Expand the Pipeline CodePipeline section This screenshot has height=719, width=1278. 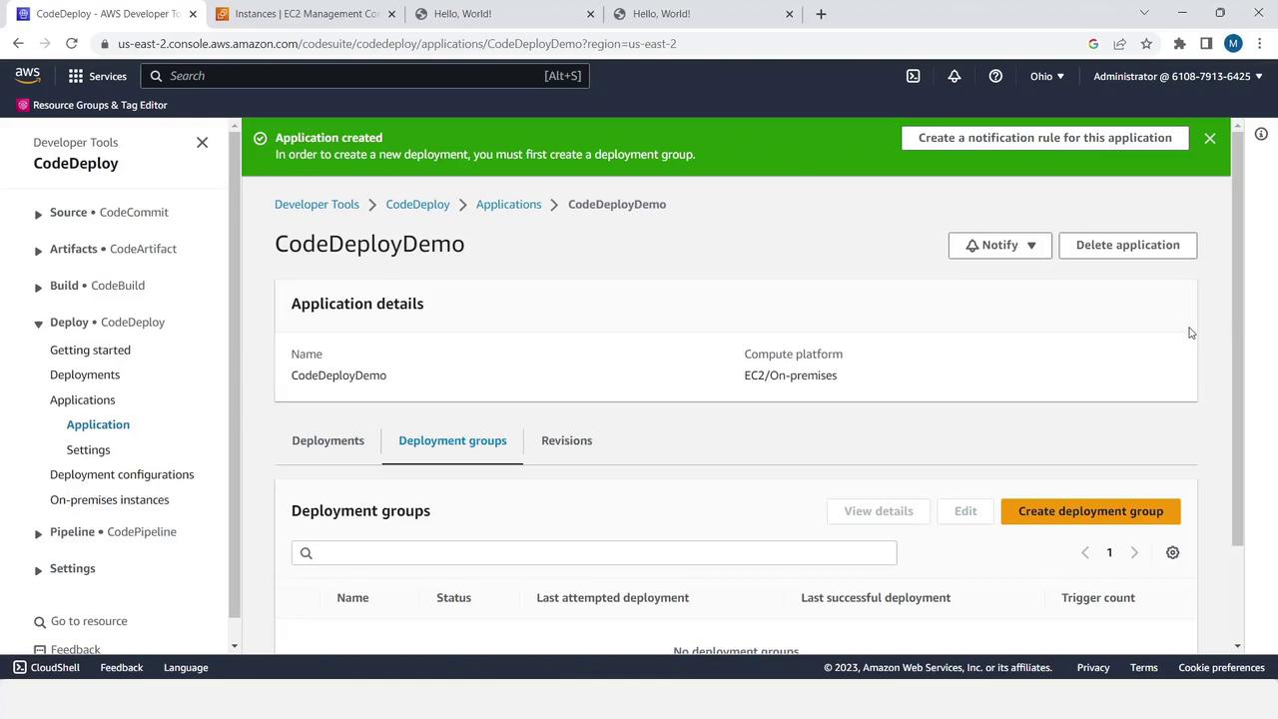tap(38, 533)
